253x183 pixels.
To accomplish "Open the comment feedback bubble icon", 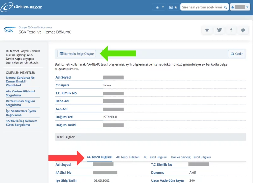I will (x=243, y=30).
